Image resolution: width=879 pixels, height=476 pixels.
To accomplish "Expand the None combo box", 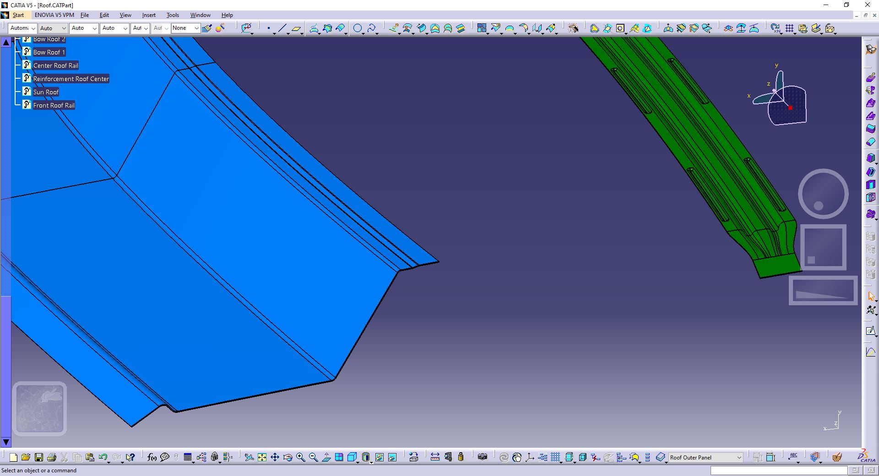I will pyautogui.click(x=185, y=28).
